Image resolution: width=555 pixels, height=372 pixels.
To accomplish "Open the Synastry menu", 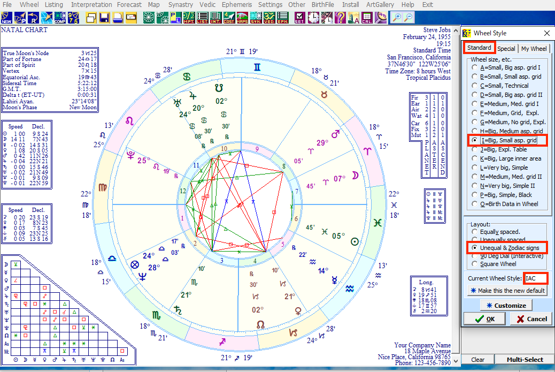I will point(181,5).
